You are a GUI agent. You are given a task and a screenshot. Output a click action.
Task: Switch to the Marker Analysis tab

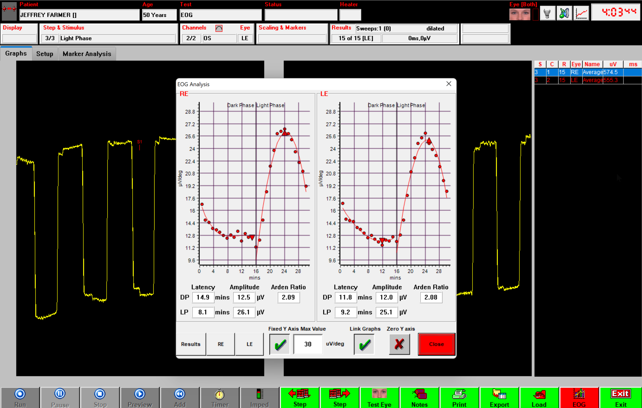tap(87, 53)
